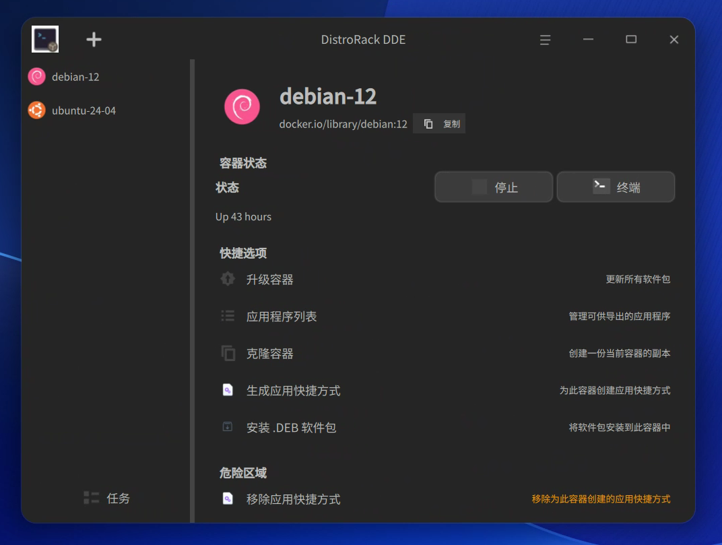722x545 pixels.
Task: Click the 将软件包安装到此容器中 description
Action: tap(620, 427)
